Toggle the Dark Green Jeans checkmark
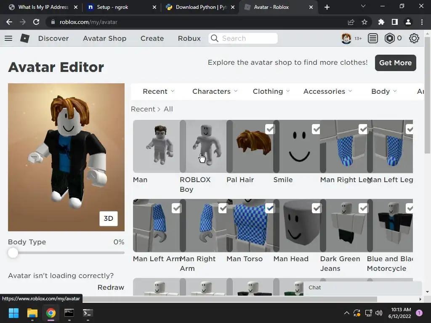Image resolution: width=431 pixels, height=323 pixels. point(363,208)
